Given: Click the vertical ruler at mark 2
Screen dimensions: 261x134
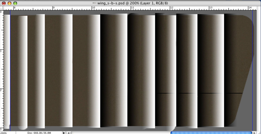Looking at the screenshot, I should tap(2, 90).
